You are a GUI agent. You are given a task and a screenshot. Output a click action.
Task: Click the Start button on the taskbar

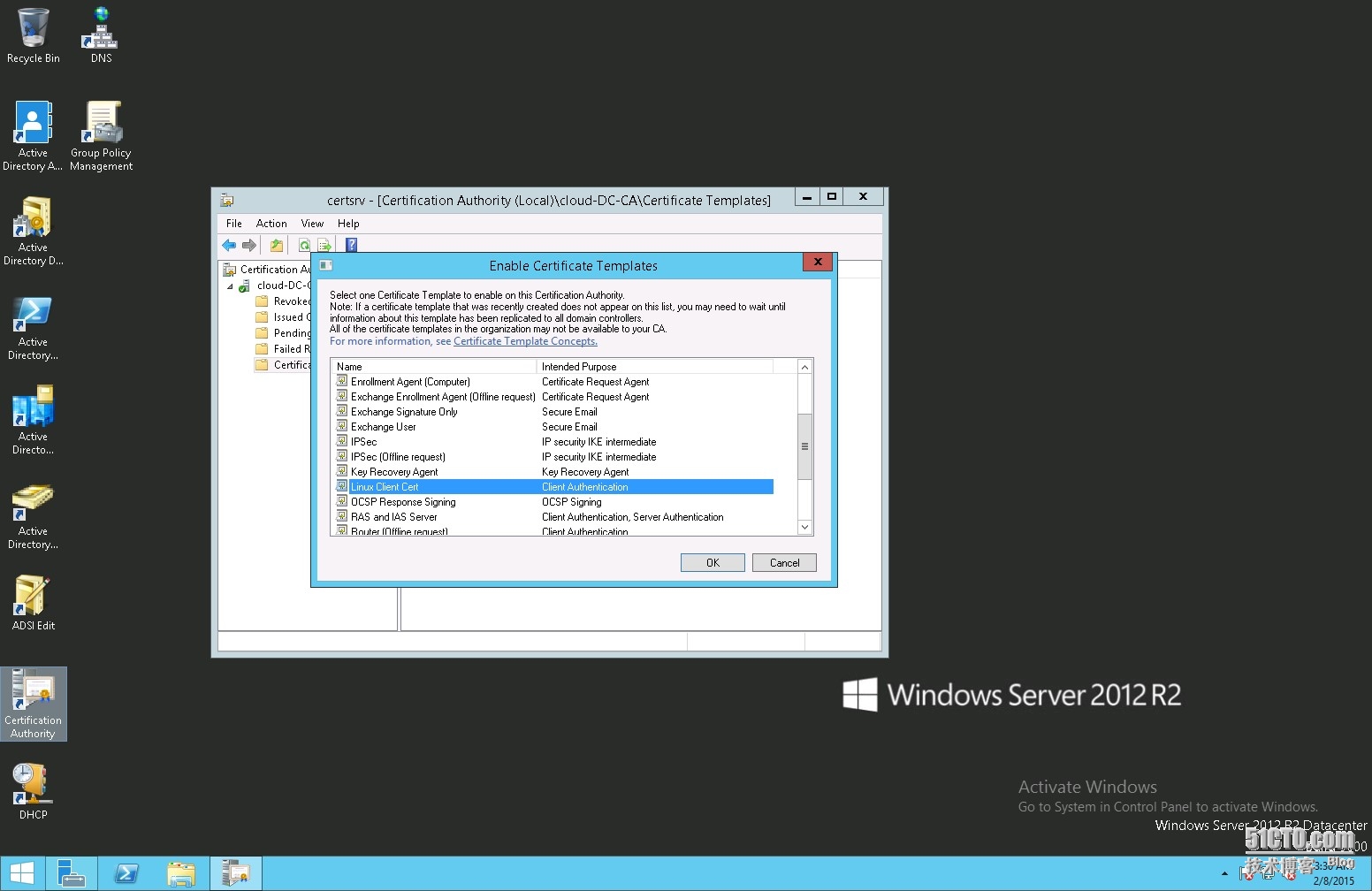(22, 873)
